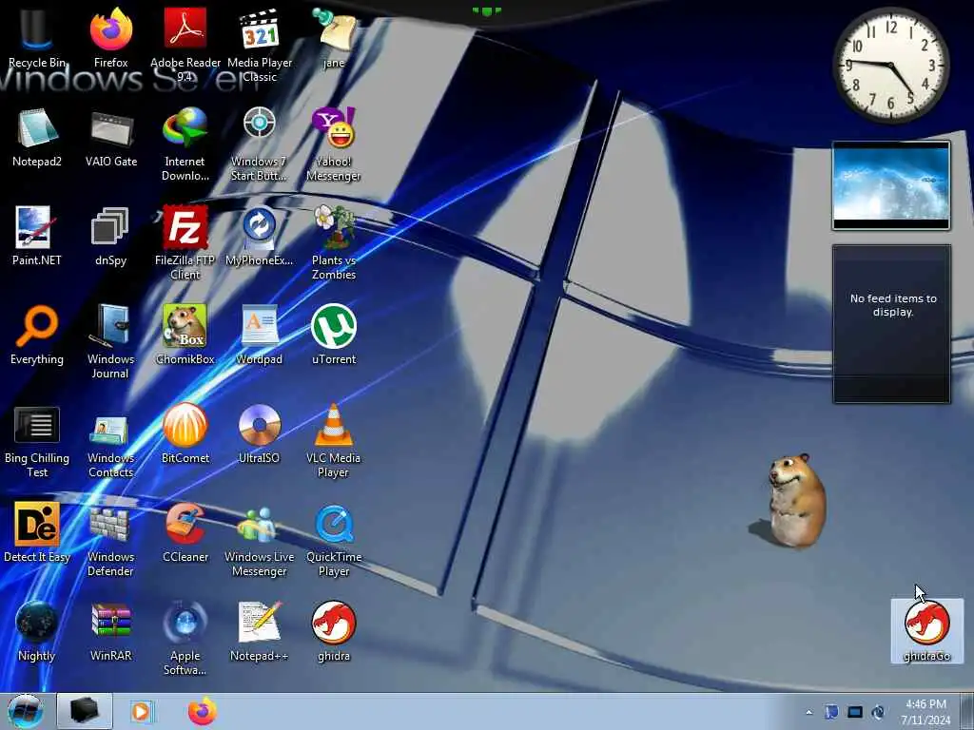
Task: Select the QuickTime Player icon
Action: [x=334, y=540]
